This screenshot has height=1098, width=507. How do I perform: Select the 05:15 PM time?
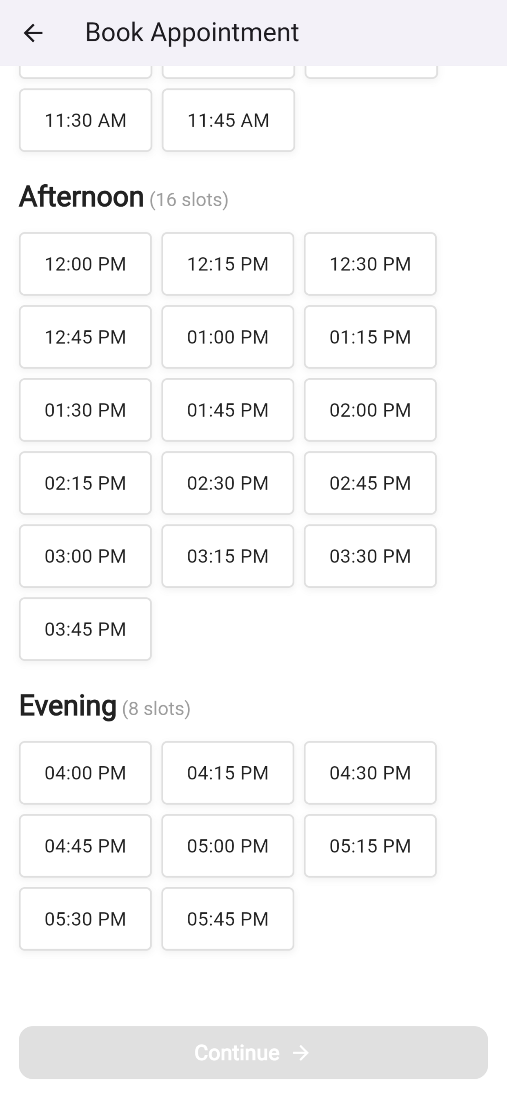[370, 846]
